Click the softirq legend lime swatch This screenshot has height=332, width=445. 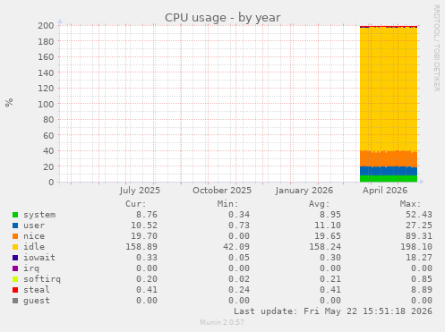click(x=15, y=279)
